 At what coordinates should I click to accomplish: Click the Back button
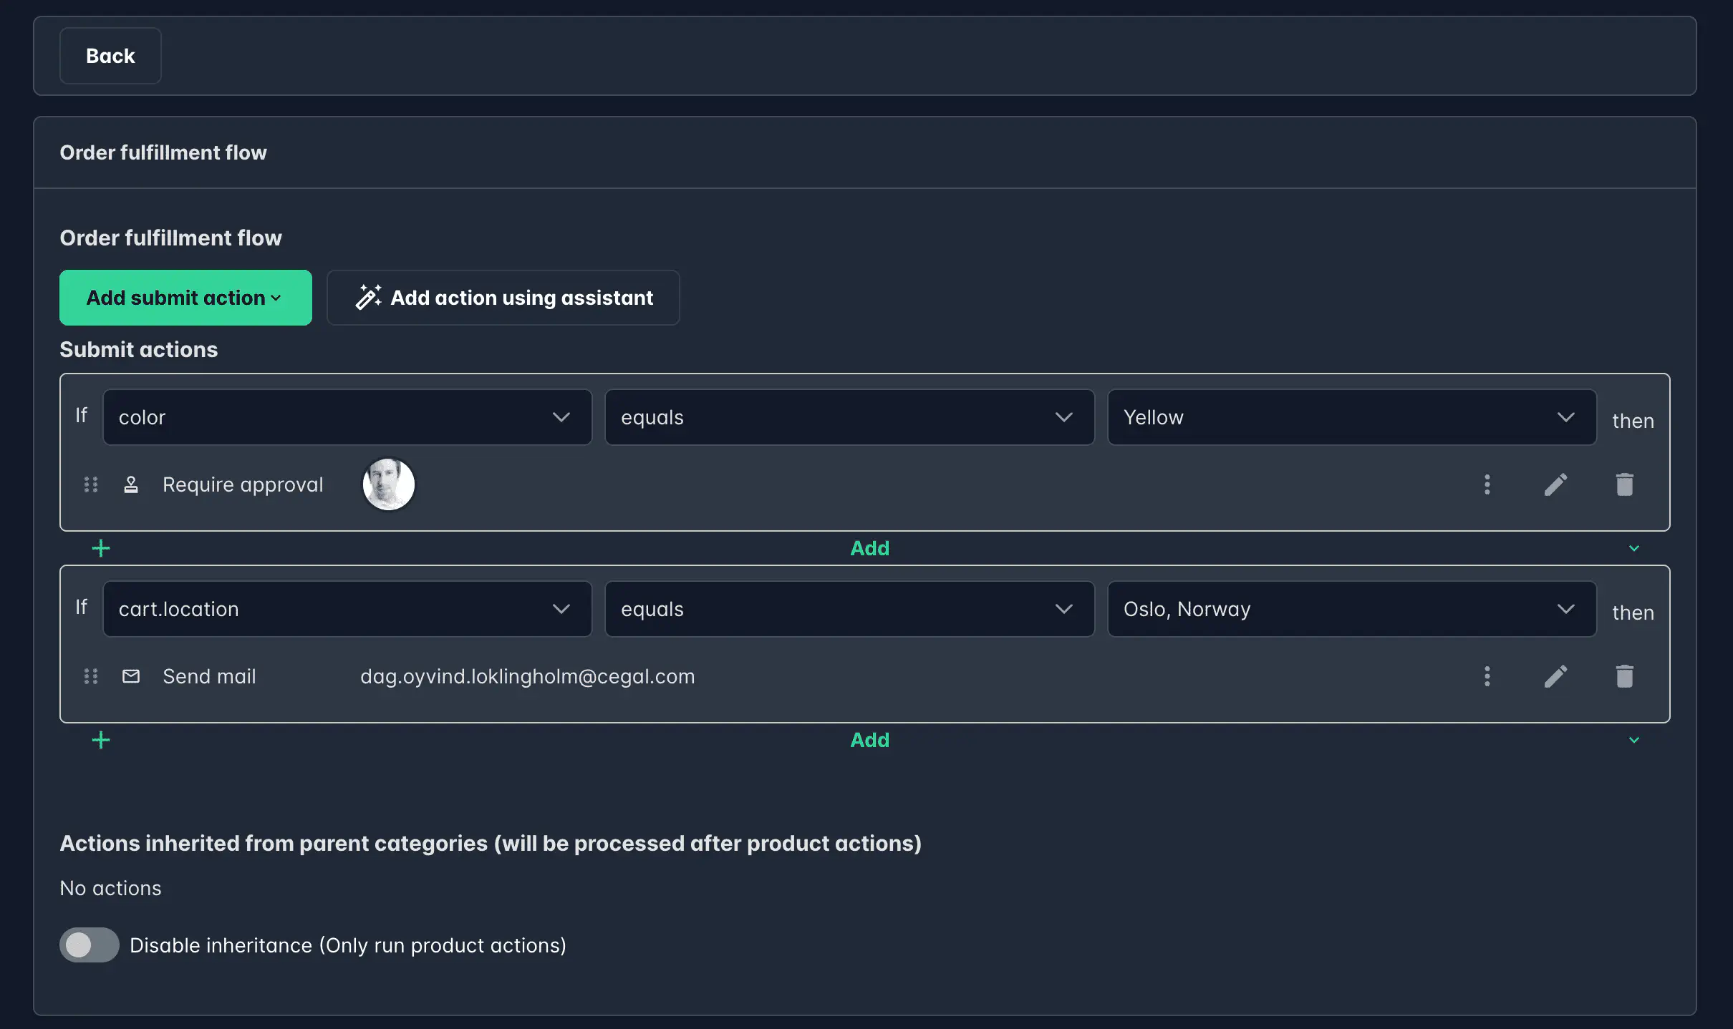pyautogui.click(x=110, y=56)
